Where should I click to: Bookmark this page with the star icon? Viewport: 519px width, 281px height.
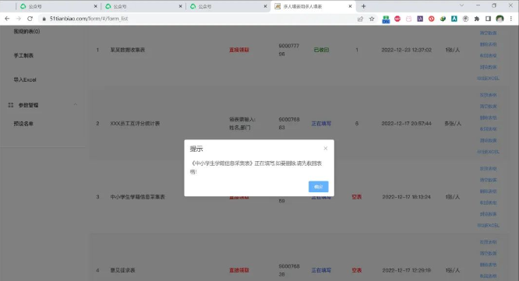click(372, 19)
